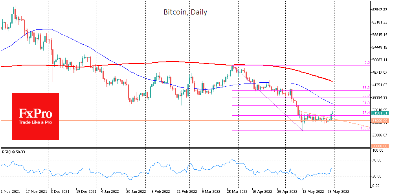Click the Bitcoin, Daily chart title
393x196 pixels.
(x=185, y=12)
